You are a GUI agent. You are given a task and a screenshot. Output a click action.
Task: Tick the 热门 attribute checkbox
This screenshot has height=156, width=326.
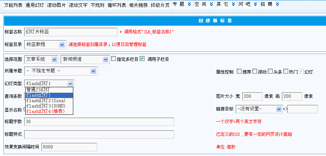pos(286,71)
